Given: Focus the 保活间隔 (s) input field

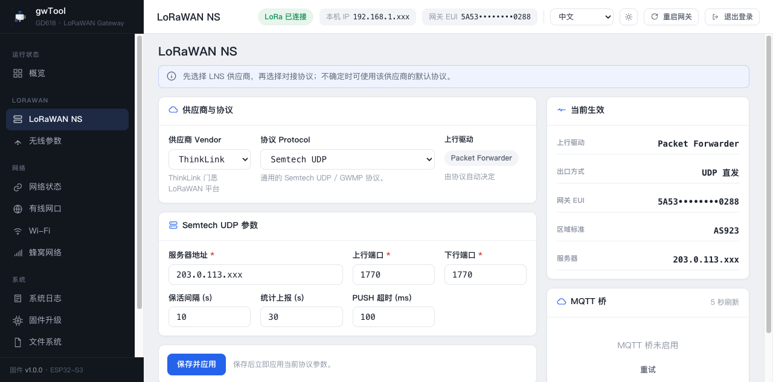Looking at the screenshot, I should 210,317.
